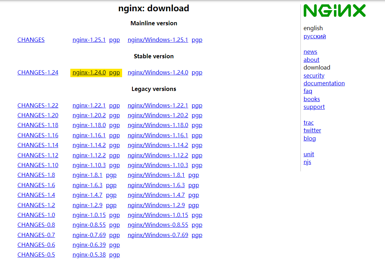Screen dimensions: 385x263
Task: Visit the twitter link
Action: (312, 130)
